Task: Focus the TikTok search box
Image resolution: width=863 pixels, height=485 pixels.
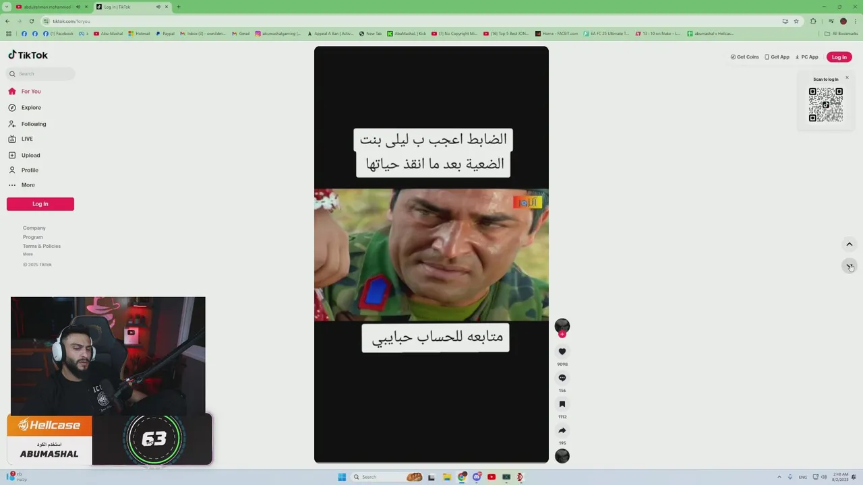Action: [40, 73]
